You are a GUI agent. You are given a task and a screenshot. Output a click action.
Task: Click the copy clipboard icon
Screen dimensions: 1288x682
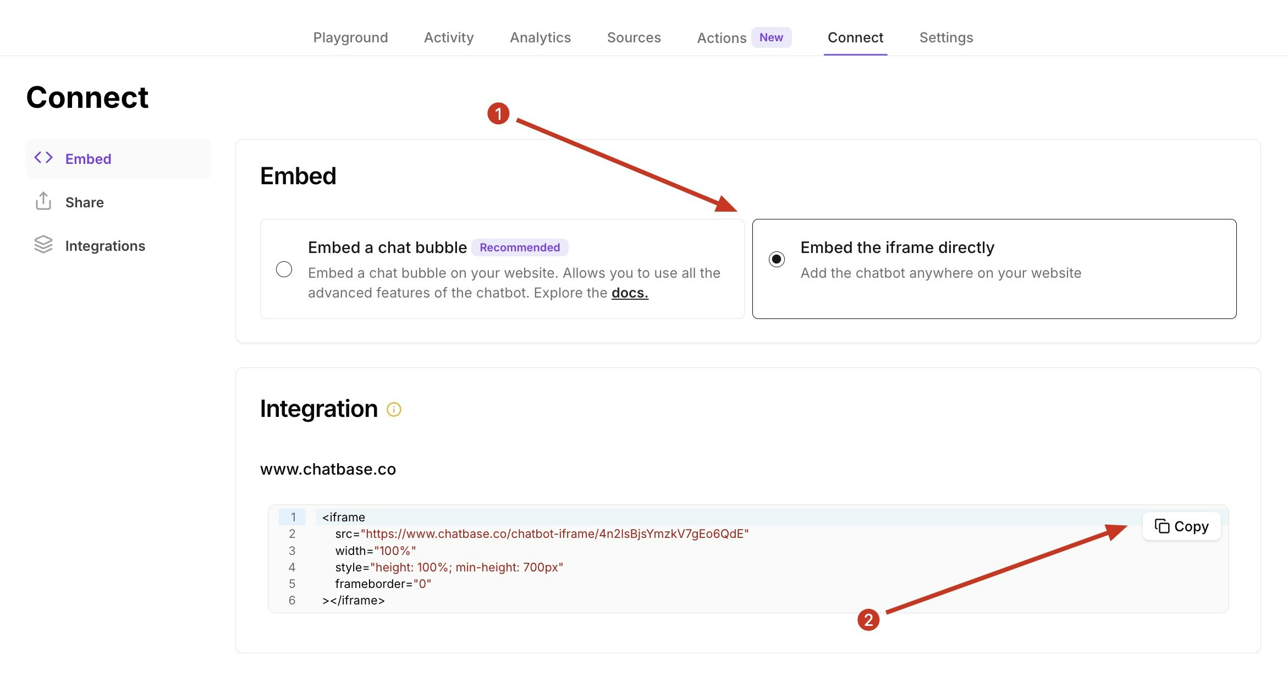click(1162, 526)
